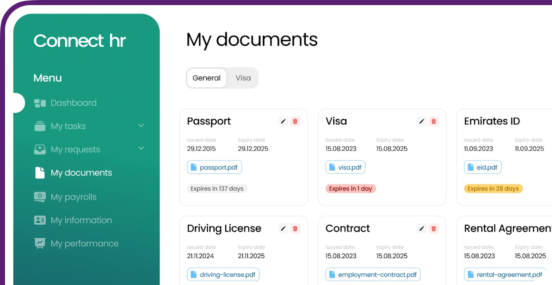Click the My information ID card icon
The image size is (552, 285).
[x=40, y=220]
